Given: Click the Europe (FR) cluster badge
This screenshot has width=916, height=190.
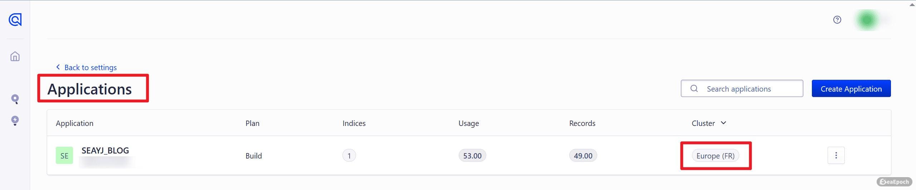Looking at the screenshot, I should [715, 156].
